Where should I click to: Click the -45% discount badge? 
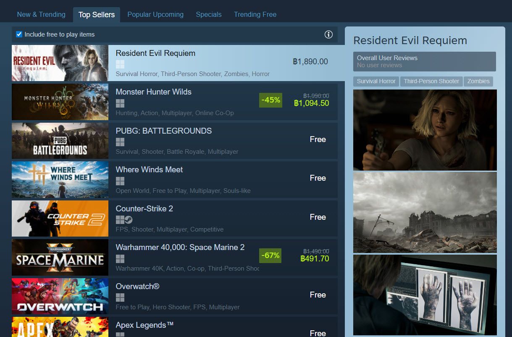(270, 100)
